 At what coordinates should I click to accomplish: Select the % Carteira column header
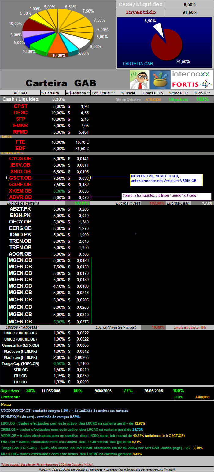click(53, 93)
